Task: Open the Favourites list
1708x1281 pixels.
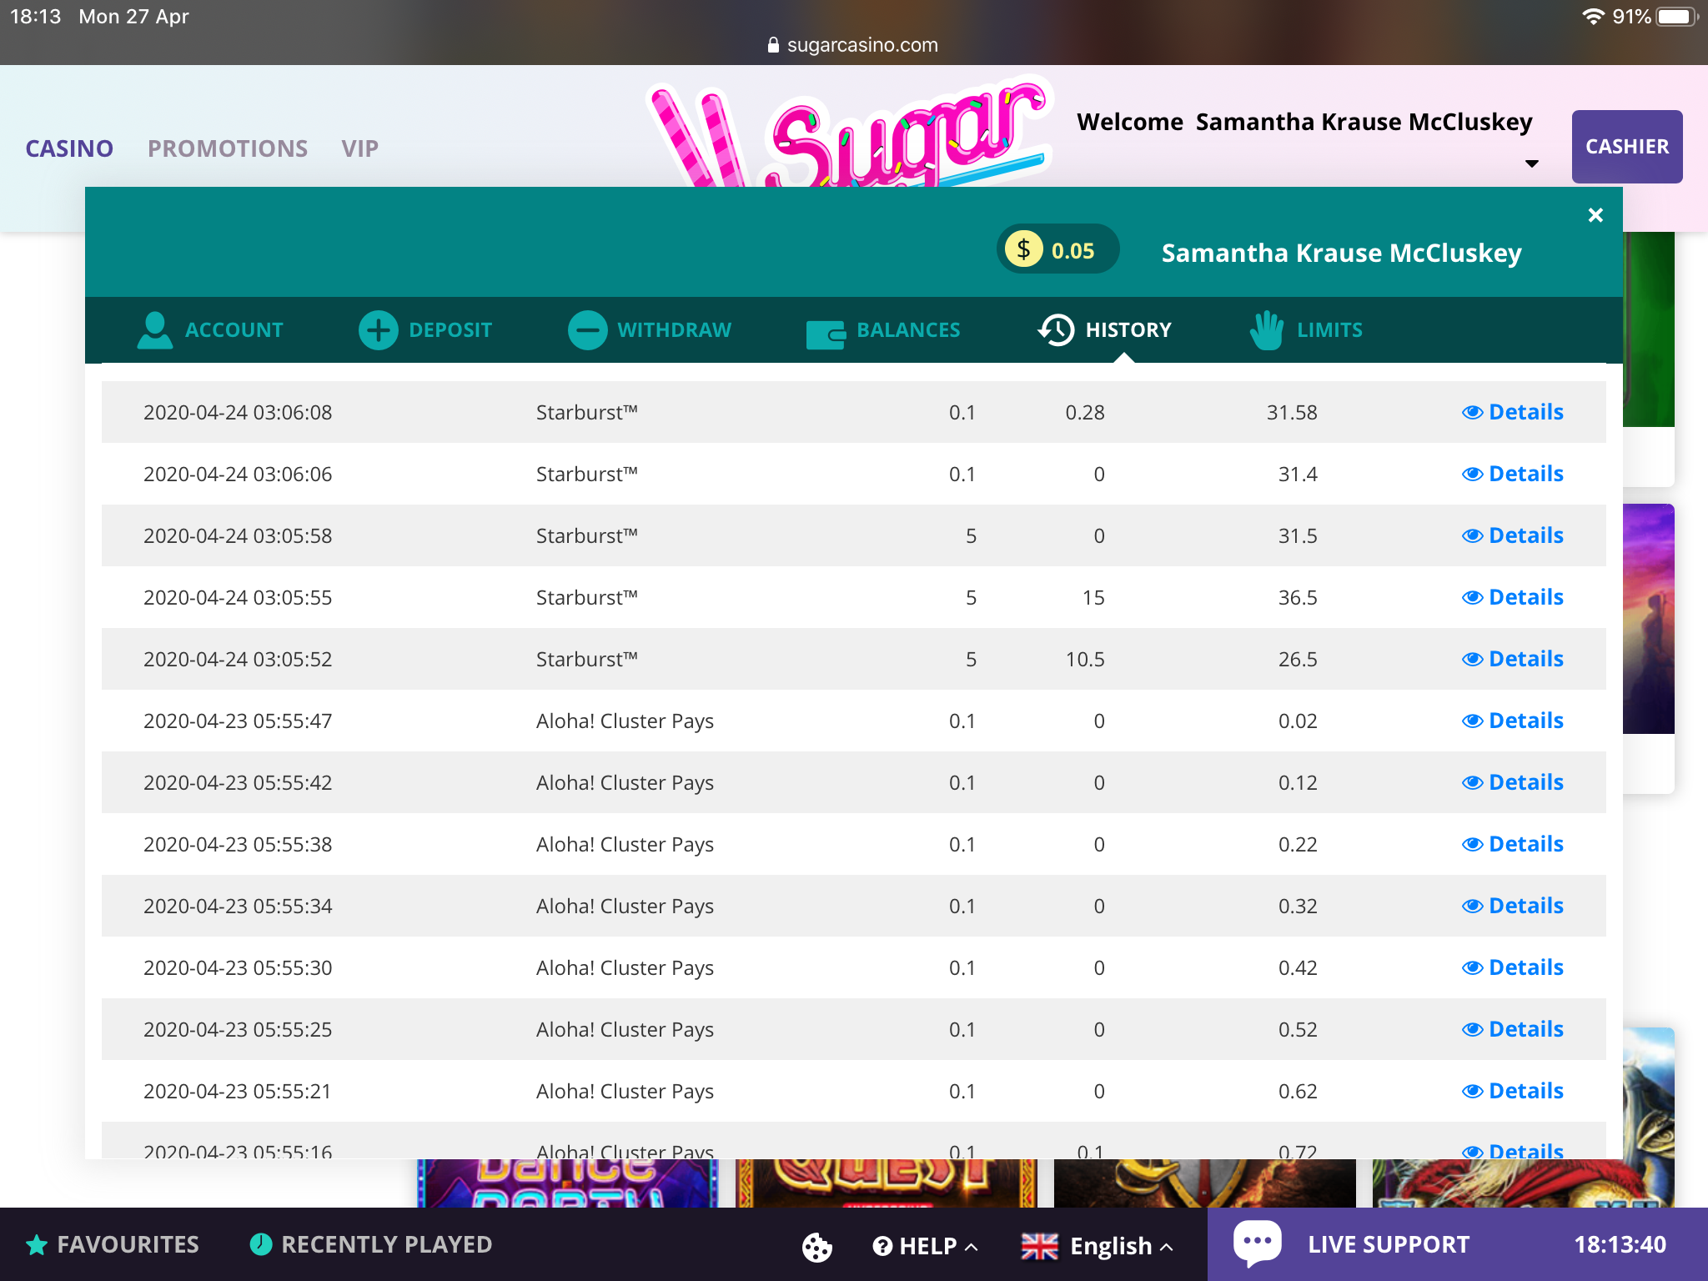Action: [113, 1245]
